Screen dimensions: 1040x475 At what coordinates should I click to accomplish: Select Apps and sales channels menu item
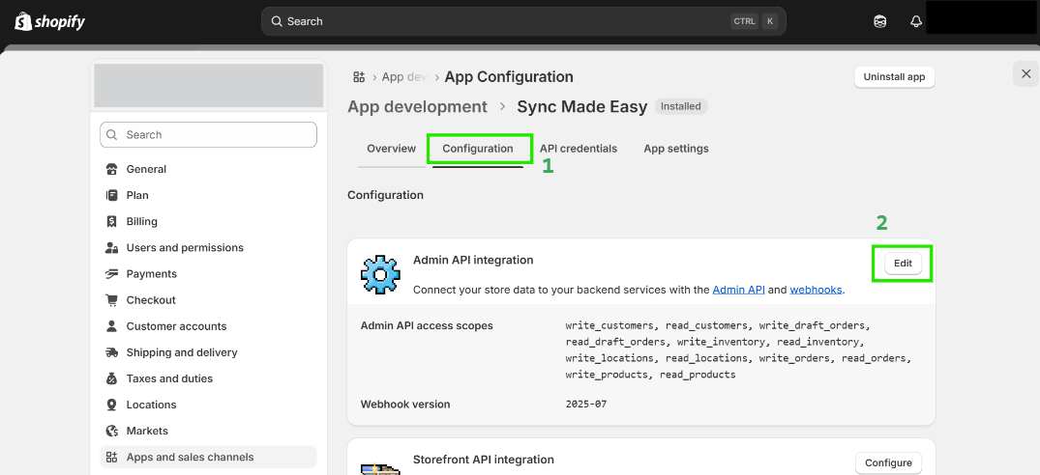click(190, 457)
